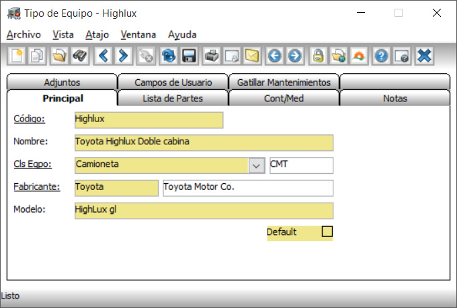
Task: Click the Fabricante field containing Toyota
Action: [116, 188]
